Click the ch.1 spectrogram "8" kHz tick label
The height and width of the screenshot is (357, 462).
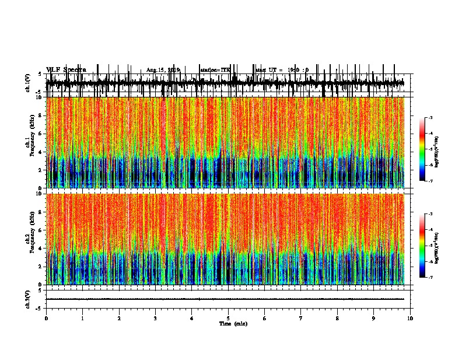41,116
